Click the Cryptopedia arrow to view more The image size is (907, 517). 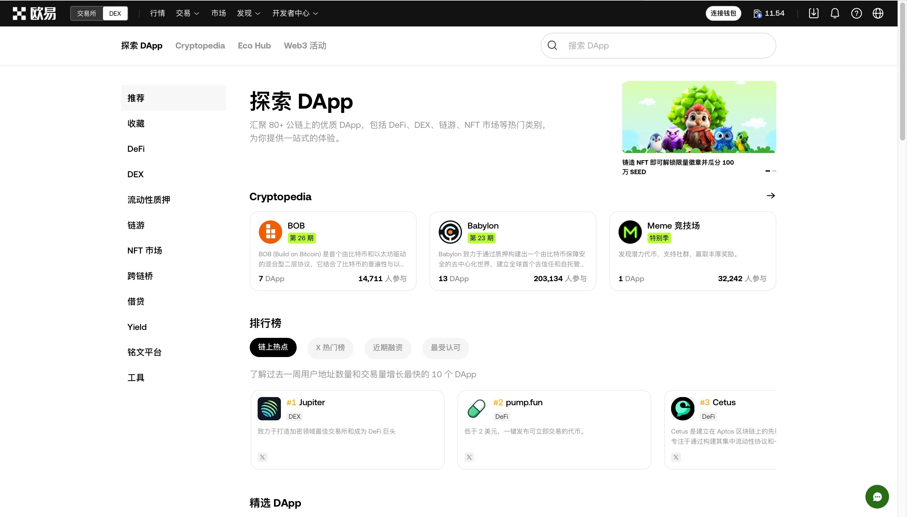[771, 196]
